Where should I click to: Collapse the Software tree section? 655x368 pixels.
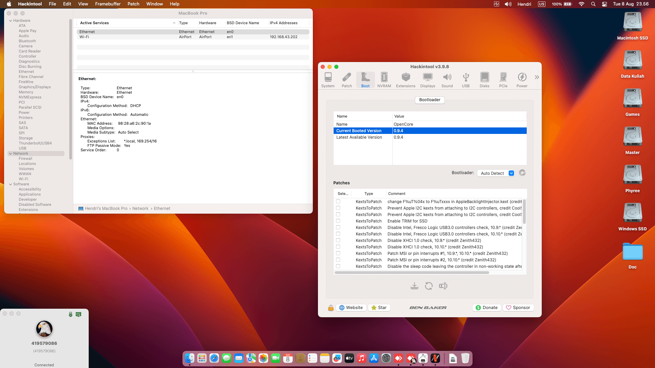coord(10,184)
